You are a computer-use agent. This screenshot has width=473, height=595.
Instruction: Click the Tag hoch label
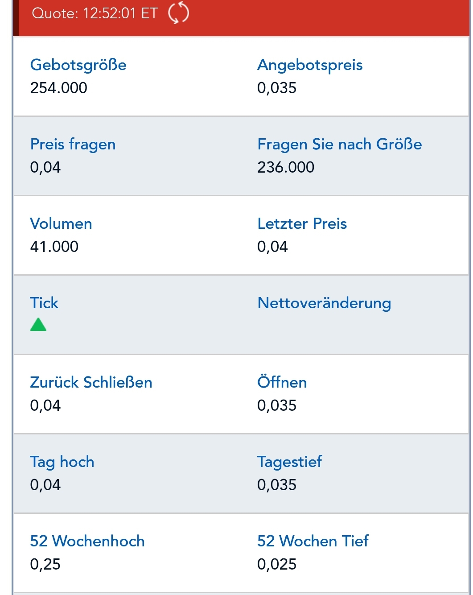[62, 462]
